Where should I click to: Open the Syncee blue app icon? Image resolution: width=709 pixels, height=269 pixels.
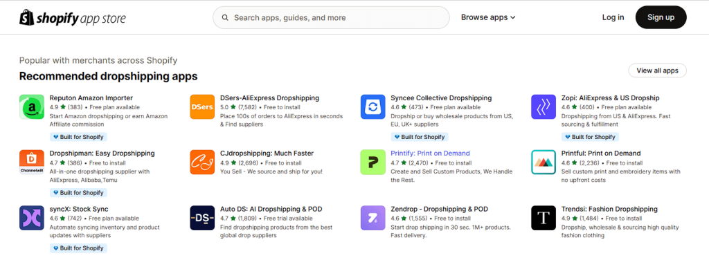point(373,107)
